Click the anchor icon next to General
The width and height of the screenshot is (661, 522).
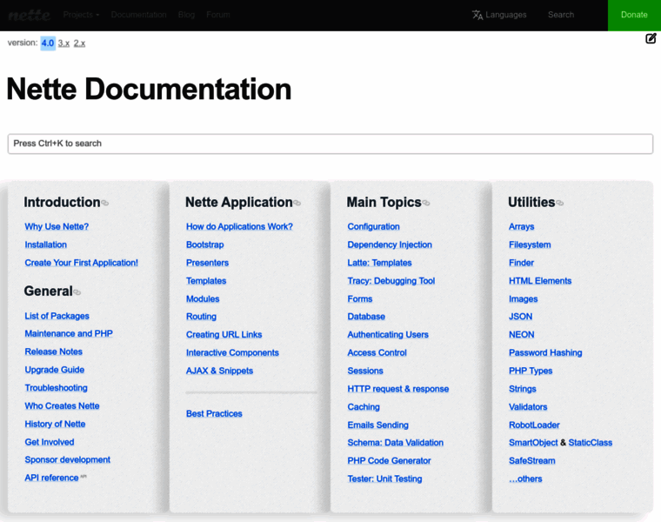77,291
